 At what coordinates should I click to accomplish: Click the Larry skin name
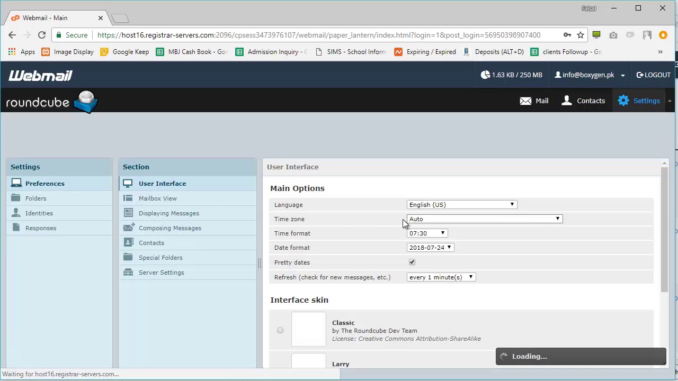click(x=341, y=364)
